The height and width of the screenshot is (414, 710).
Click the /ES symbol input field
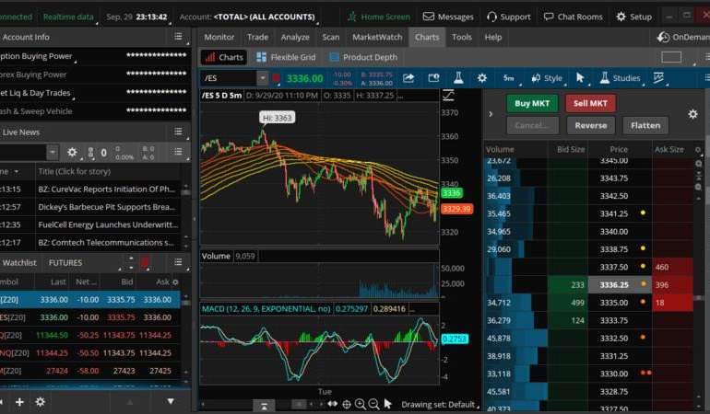pos(229,78)
